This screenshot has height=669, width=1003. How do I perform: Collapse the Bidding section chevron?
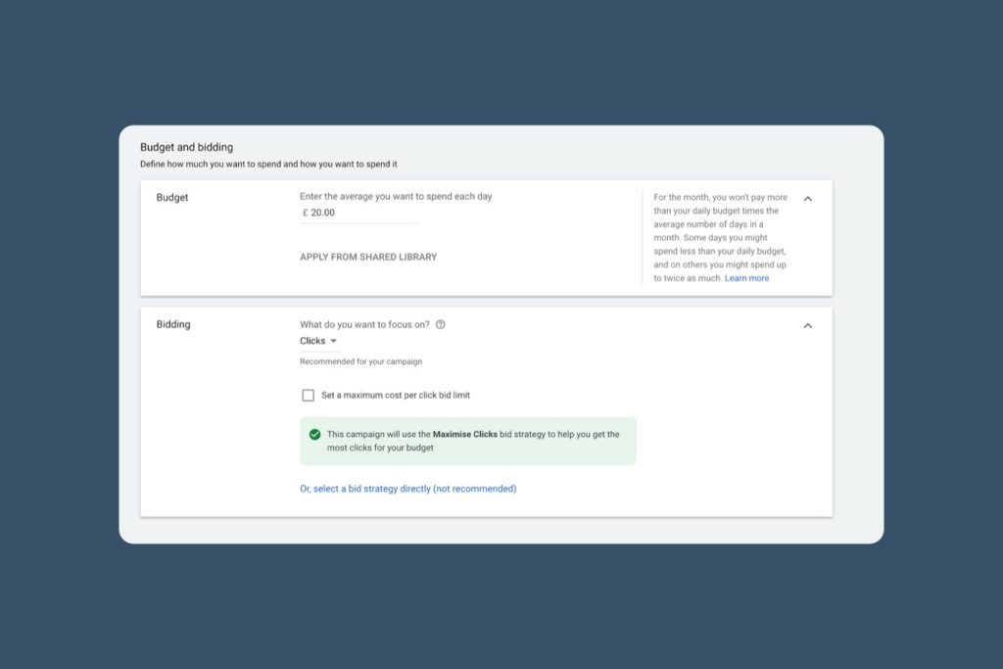tap(808, 325)
